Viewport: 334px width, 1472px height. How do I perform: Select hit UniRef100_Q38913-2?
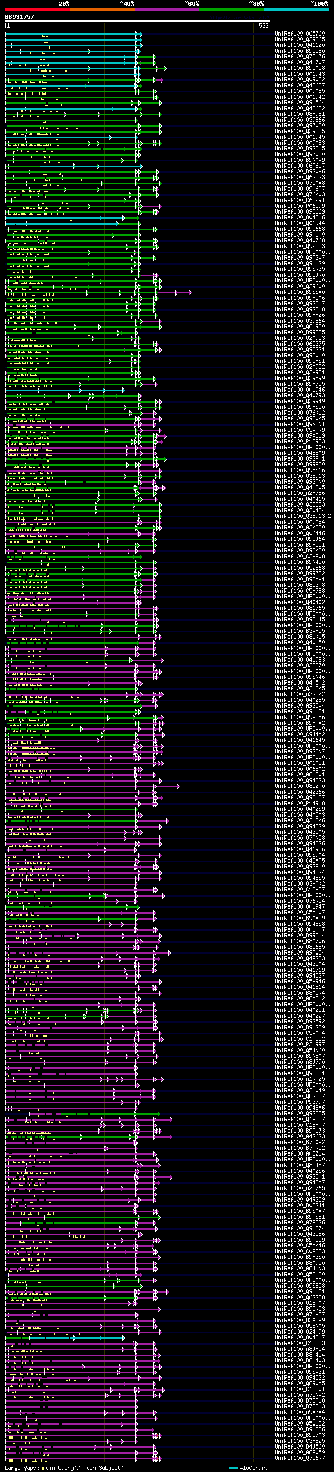(303, 516)
